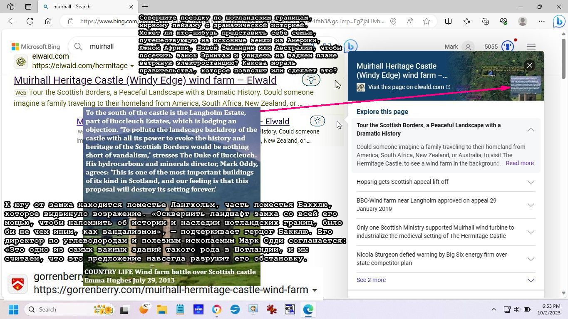The width and height of the screenshot is (568, 319).
Task: Close the muirhall - Search tab
Action: [131, 7]
